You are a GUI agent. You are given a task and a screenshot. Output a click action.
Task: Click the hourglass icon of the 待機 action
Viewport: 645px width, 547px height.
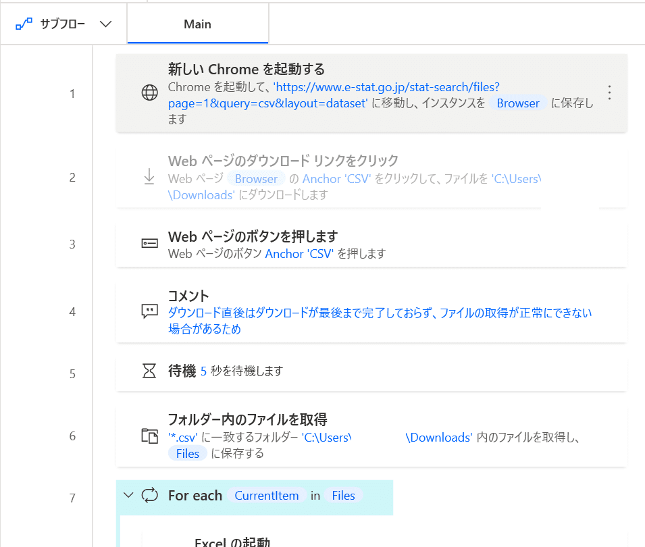point(149,371)
